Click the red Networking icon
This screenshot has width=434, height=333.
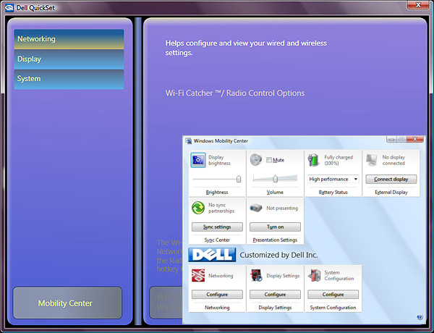click(x=198, y=275)
